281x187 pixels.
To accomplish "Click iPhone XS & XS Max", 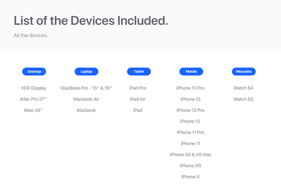I will pos(190,155).
